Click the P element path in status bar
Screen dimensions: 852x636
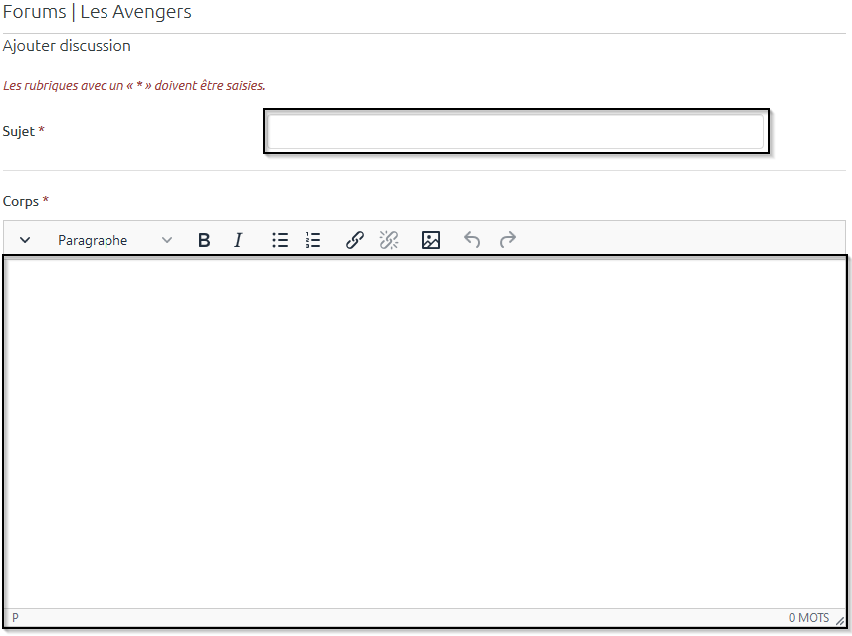coord(15,618)
